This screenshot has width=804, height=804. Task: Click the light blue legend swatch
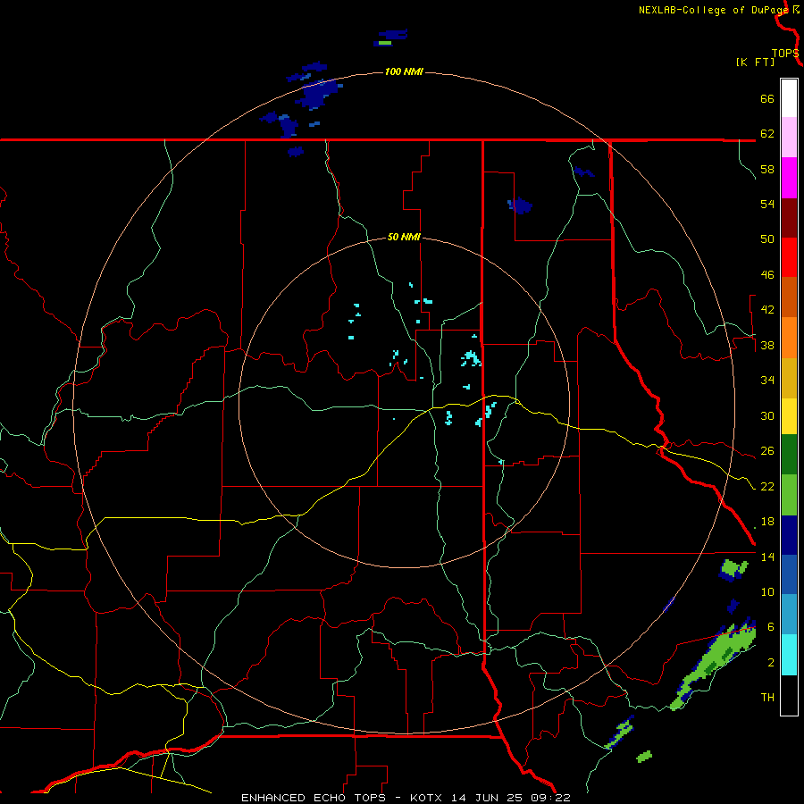[x=789, y=615]
